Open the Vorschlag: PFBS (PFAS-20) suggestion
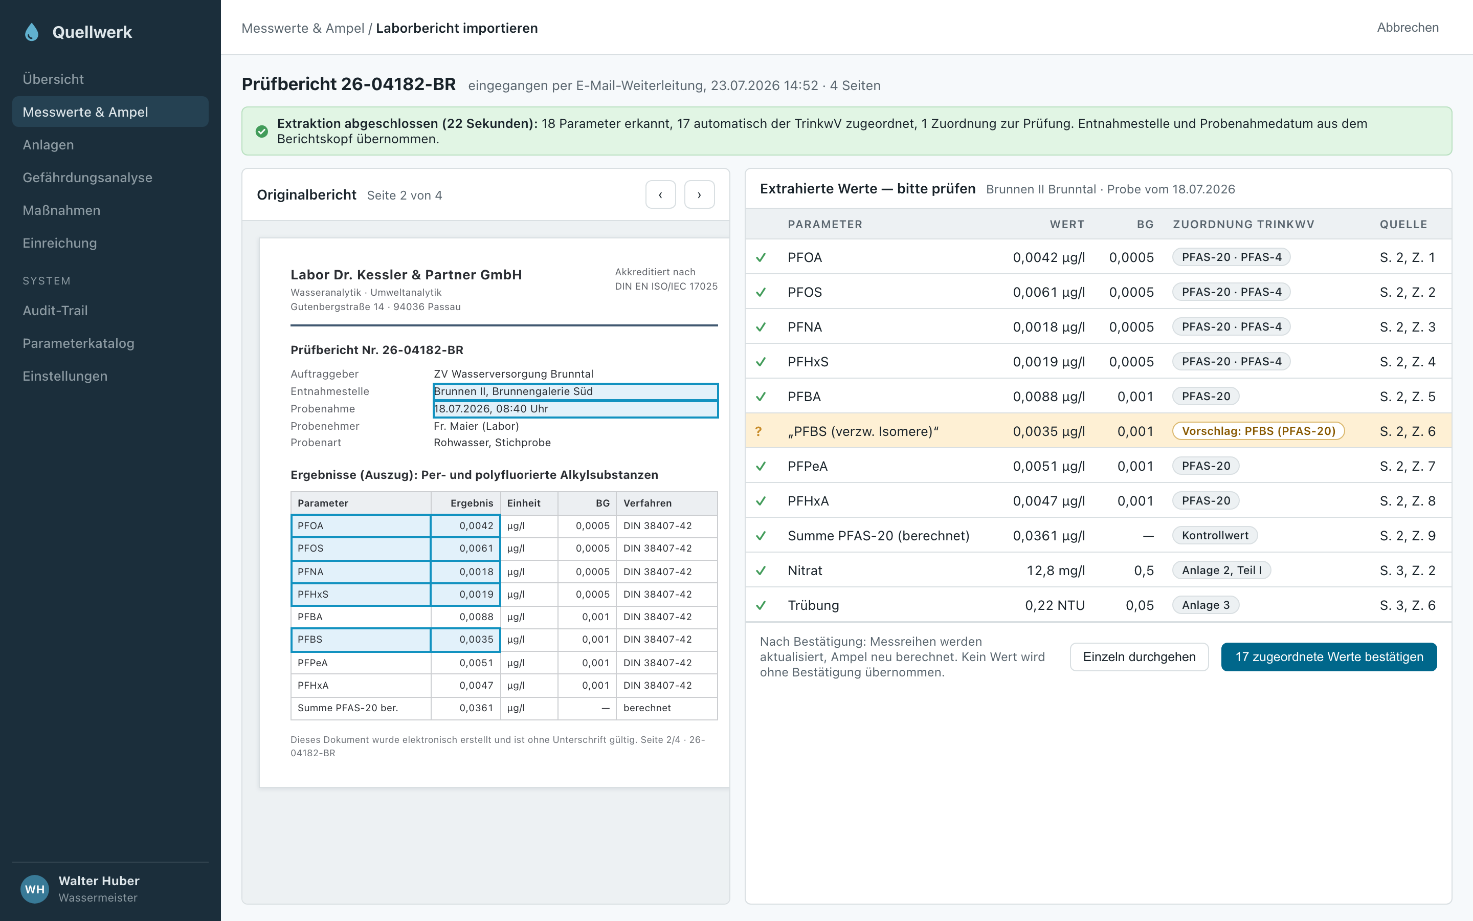 (x=1258, y=431)
